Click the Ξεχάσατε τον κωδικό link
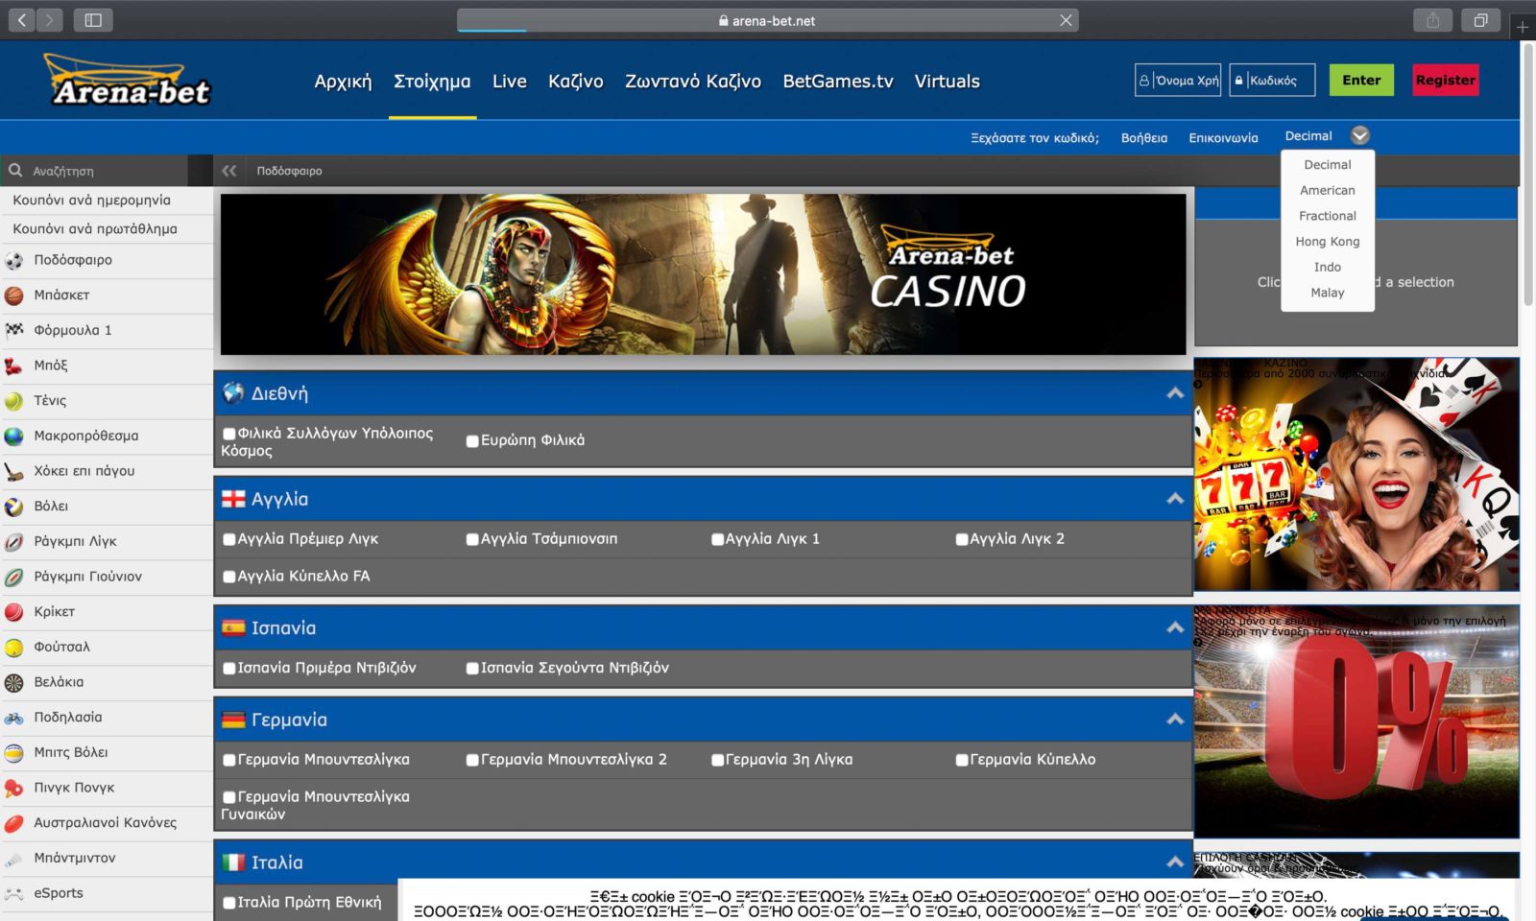Viewport: 1536px width, 921px height. (x=1035, y=138)
